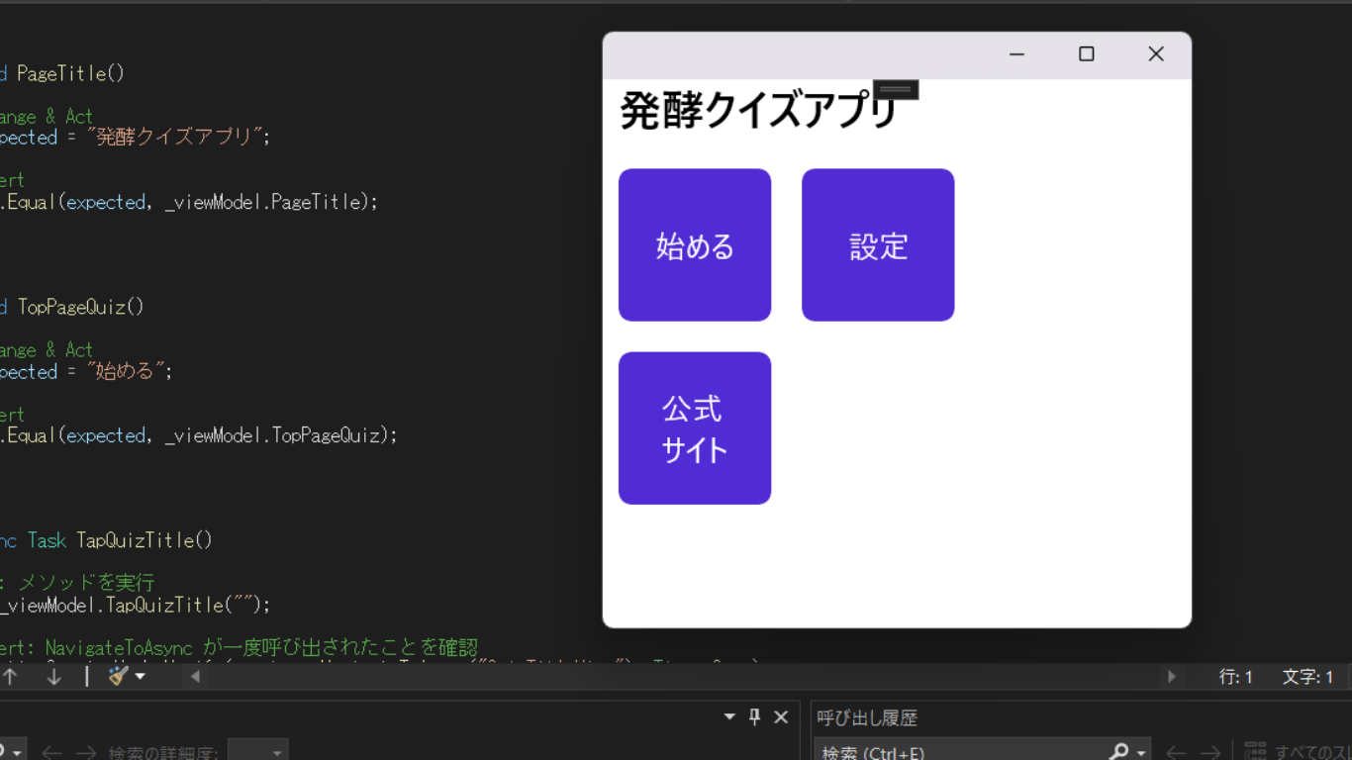Click the TapQuizTitle() method name in code
Image resolution: width=1352 pixels, height=760 pixels.
(145, 540)
